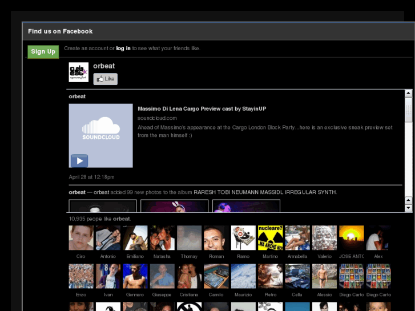Open Giuseppe's profile picture

click(162, 276)
